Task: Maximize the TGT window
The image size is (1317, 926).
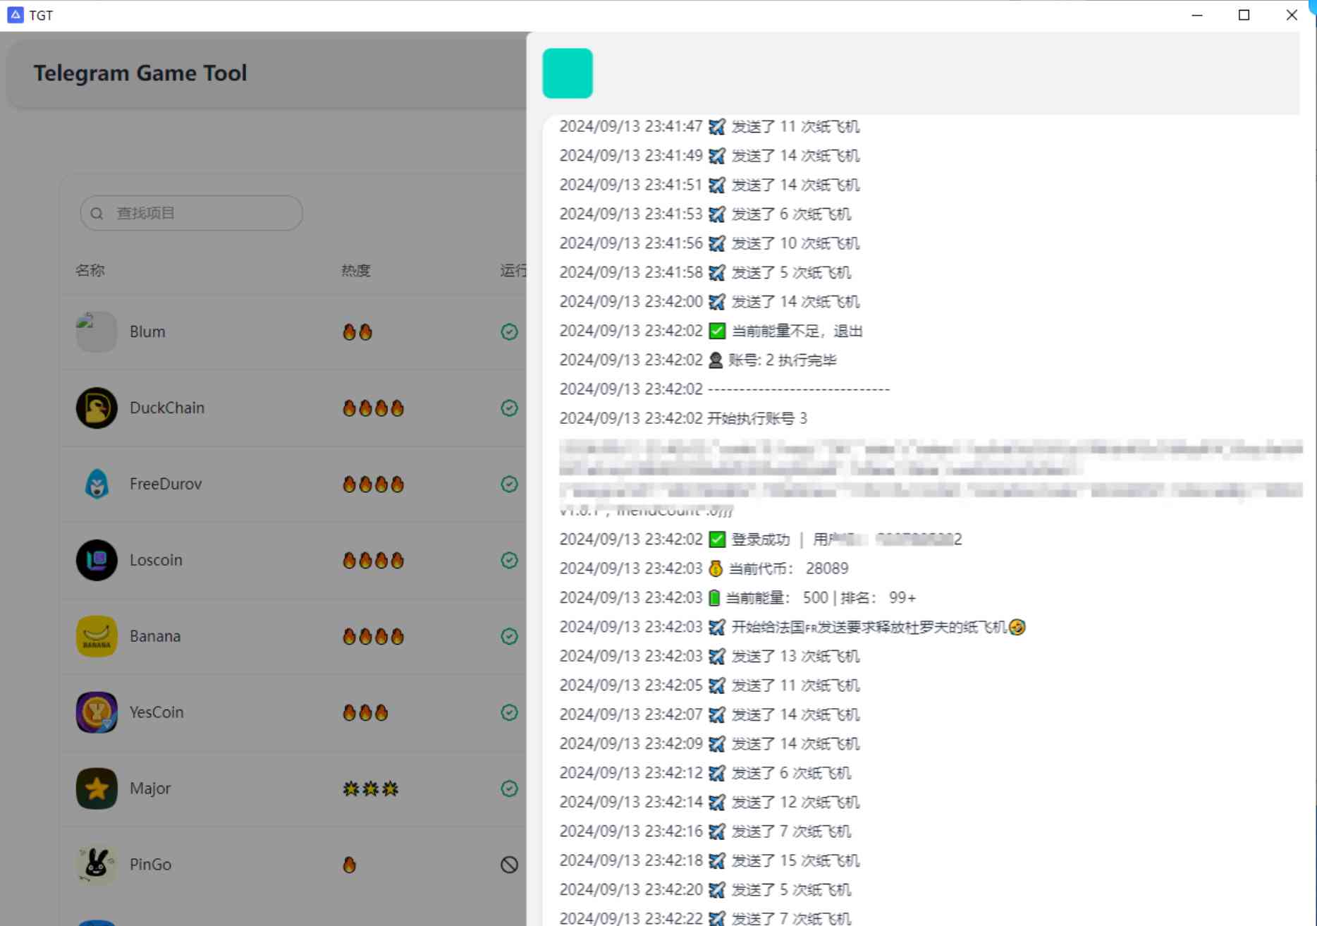Action: 1244,15
